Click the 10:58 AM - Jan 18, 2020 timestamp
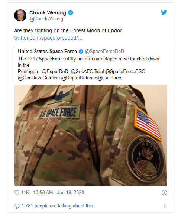Screen dimensions: 181x216 59,193
